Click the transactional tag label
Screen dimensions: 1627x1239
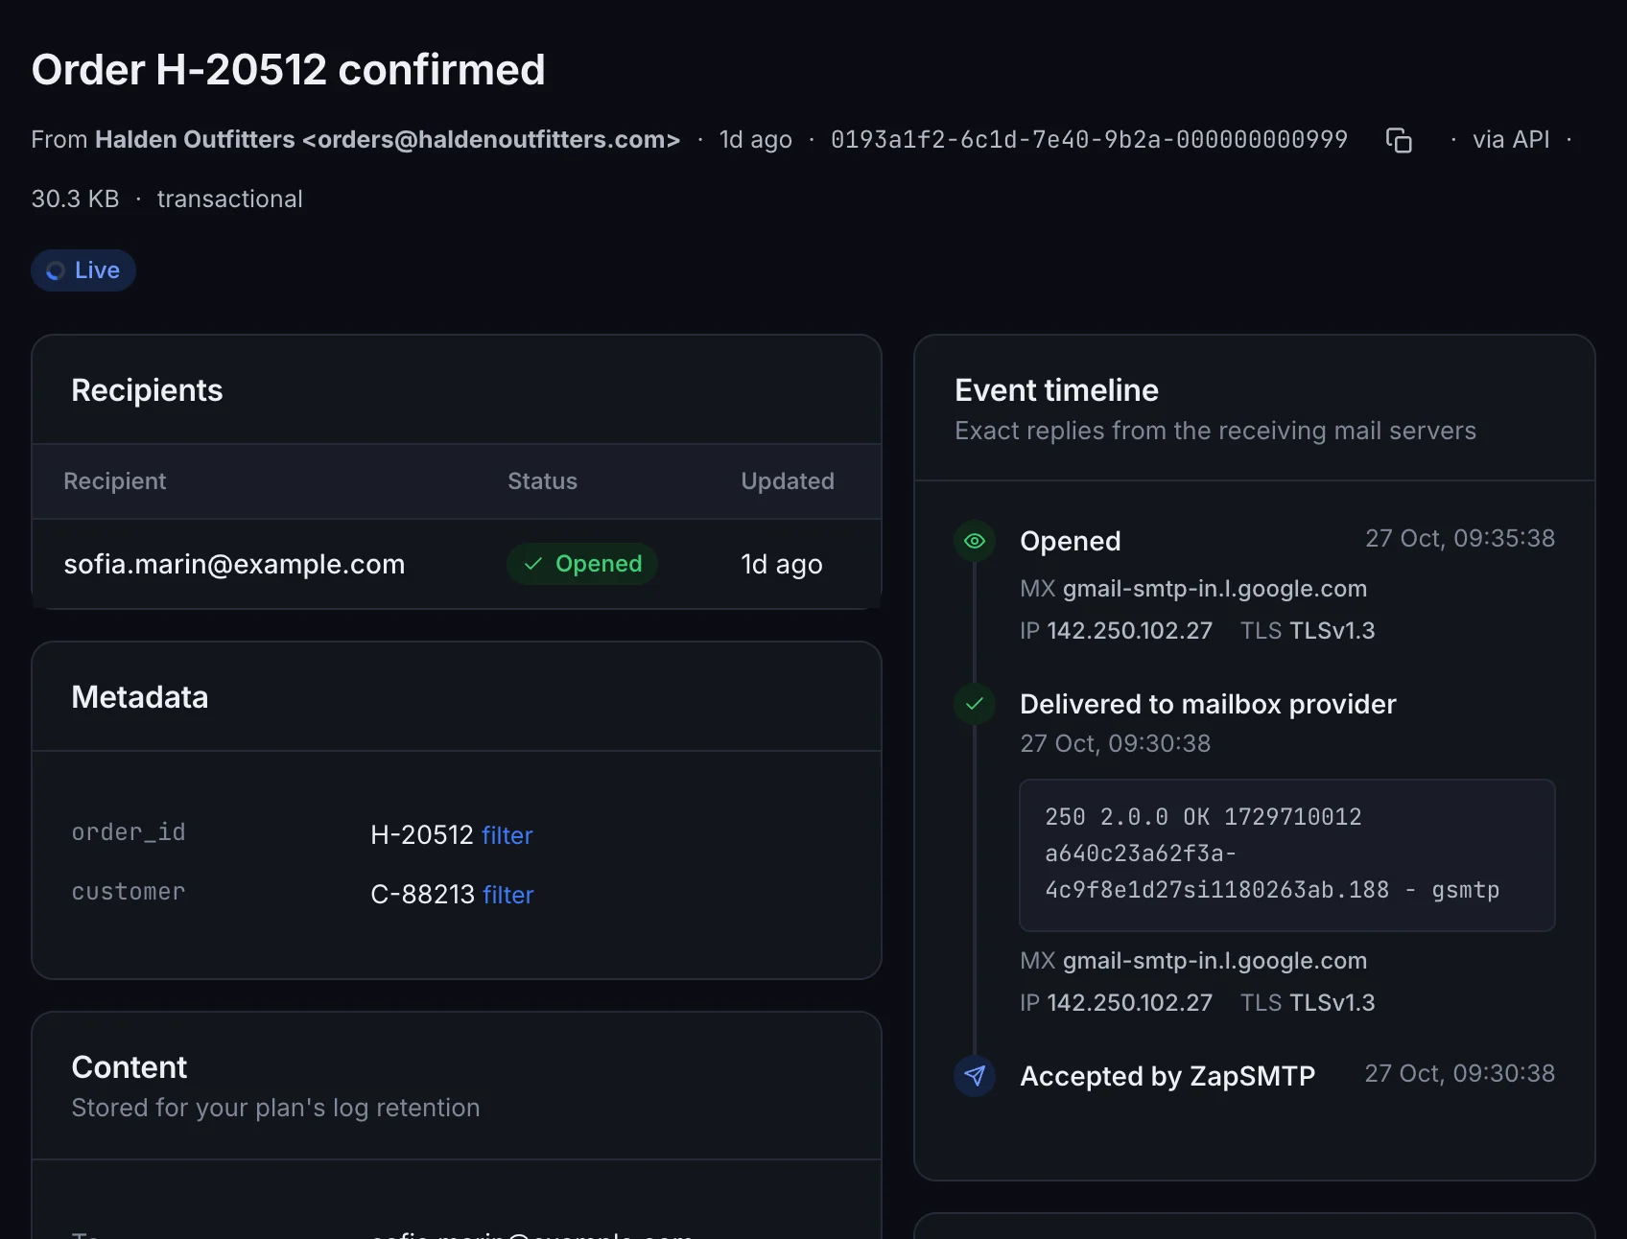point(230,199)
